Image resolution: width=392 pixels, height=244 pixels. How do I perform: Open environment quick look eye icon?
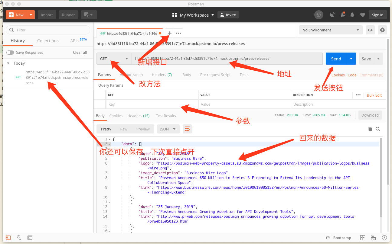pos(370,30)
